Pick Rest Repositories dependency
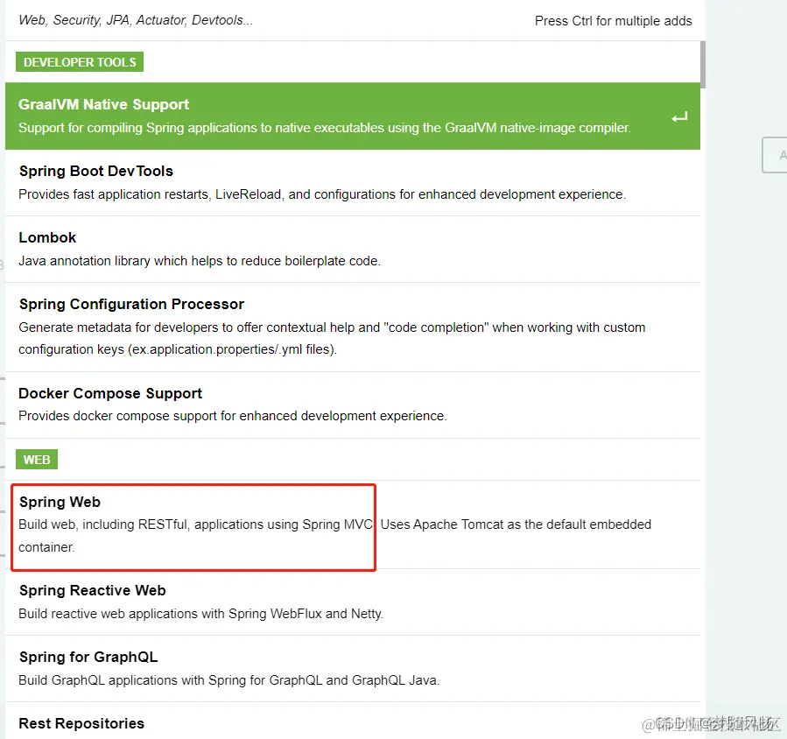The height and width of the screenshot is (739, 787). click(352, 721)
